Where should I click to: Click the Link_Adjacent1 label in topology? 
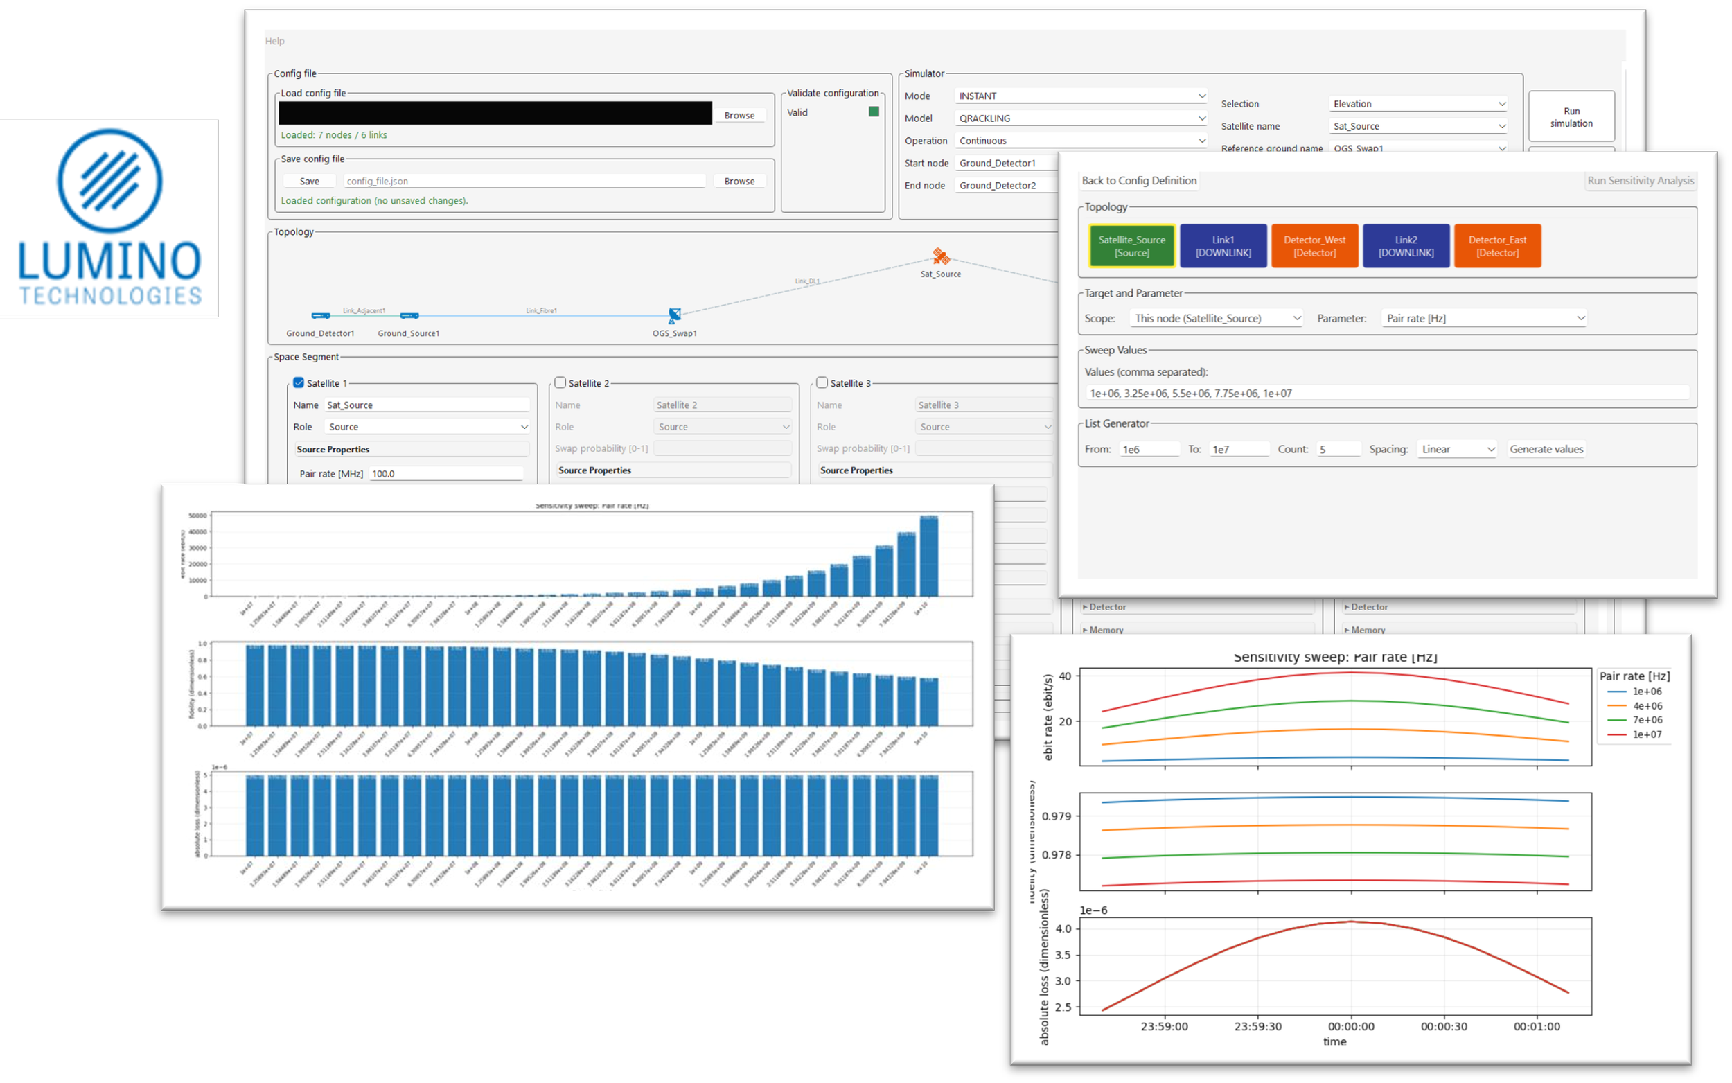click(x=364, y=311)
